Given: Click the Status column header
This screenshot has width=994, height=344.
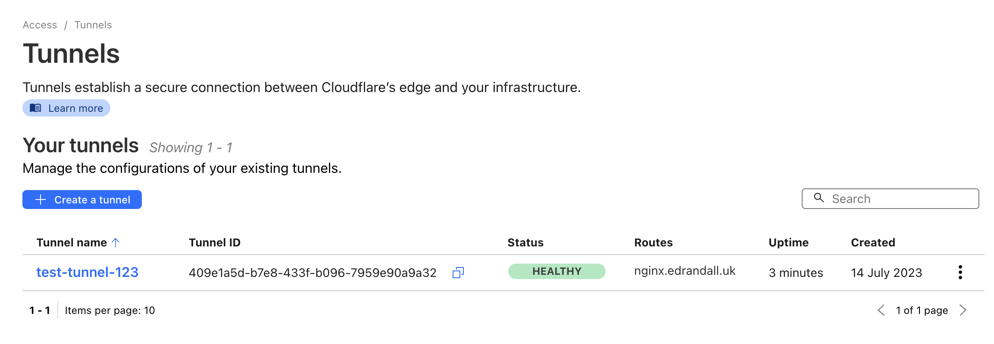Looking at the screenshot, I should pos(525,243).
